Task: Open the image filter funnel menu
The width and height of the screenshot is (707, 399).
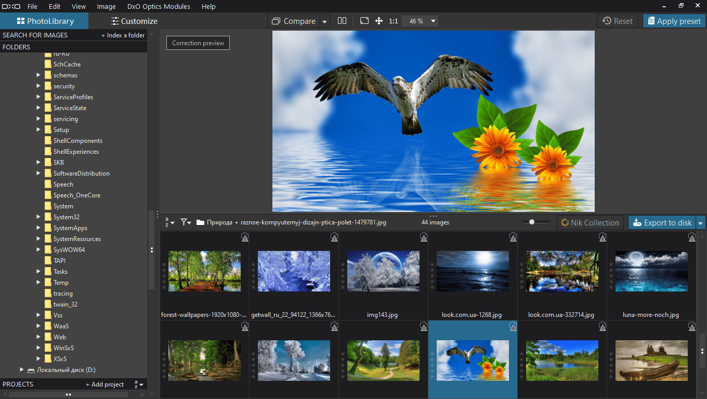Action: (186, 222)
